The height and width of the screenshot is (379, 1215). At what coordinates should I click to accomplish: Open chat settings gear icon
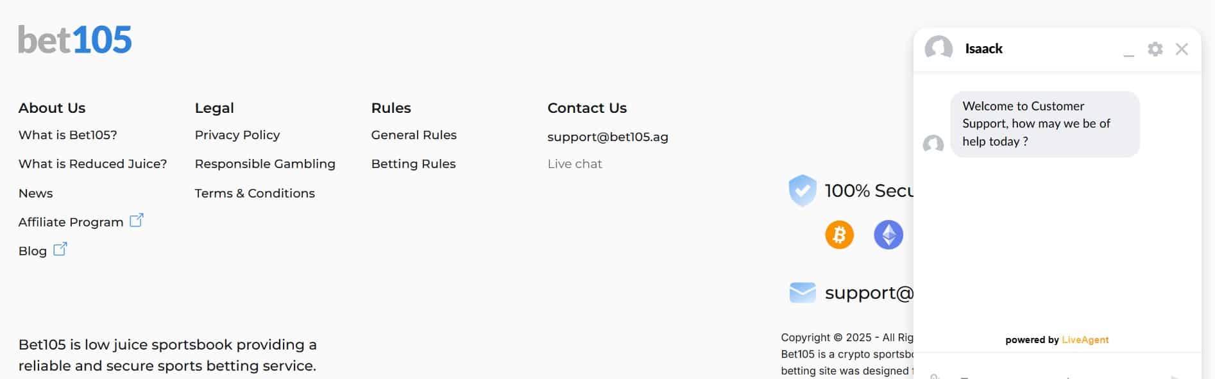(1155, 49)
